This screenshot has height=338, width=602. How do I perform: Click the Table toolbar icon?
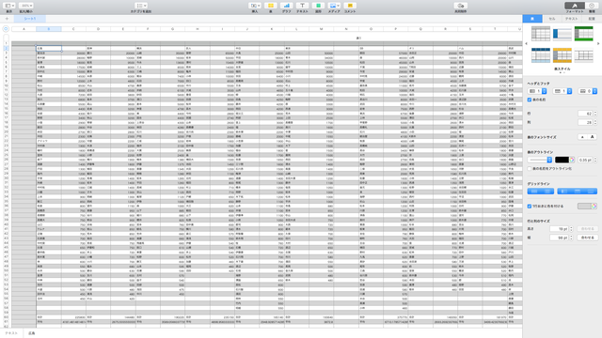point(271,6)
